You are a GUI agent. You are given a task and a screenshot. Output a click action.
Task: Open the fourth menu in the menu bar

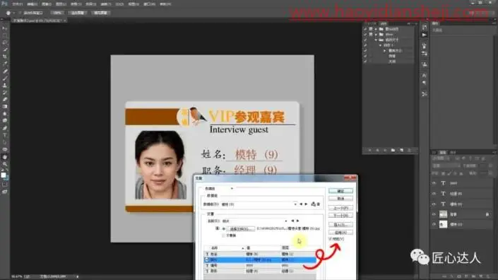[x=61, y=4]
